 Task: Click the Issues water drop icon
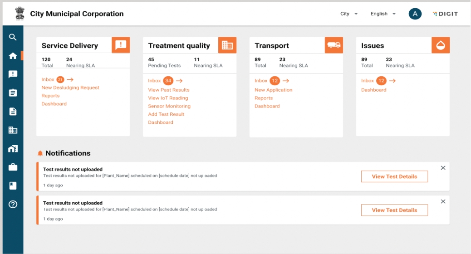(440, 45)
